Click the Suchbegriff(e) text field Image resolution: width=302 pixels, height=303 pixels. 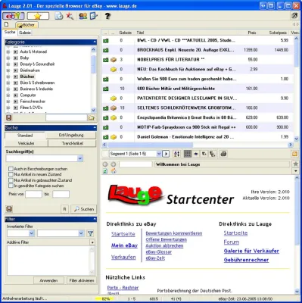point(42,158)
